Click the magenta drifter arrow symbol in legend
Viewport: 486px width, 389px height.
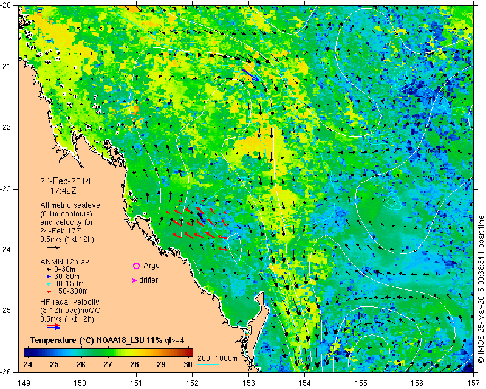click(x=134, y=280)
